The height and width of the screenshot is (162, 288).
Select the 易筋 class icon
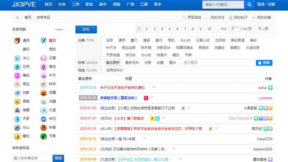point(17,101)
